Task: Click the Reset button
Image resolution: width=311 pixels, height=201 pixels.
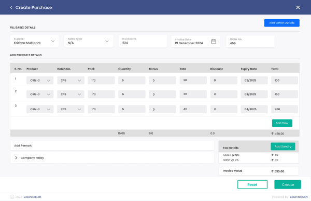Action: tap(252, 184)
